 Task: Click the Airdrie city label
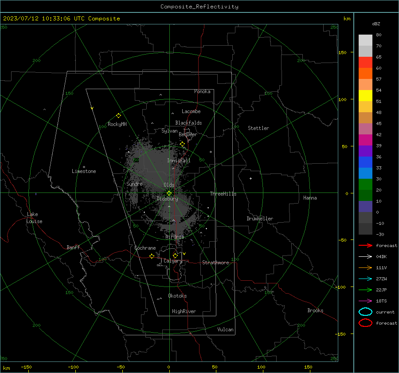175,237
